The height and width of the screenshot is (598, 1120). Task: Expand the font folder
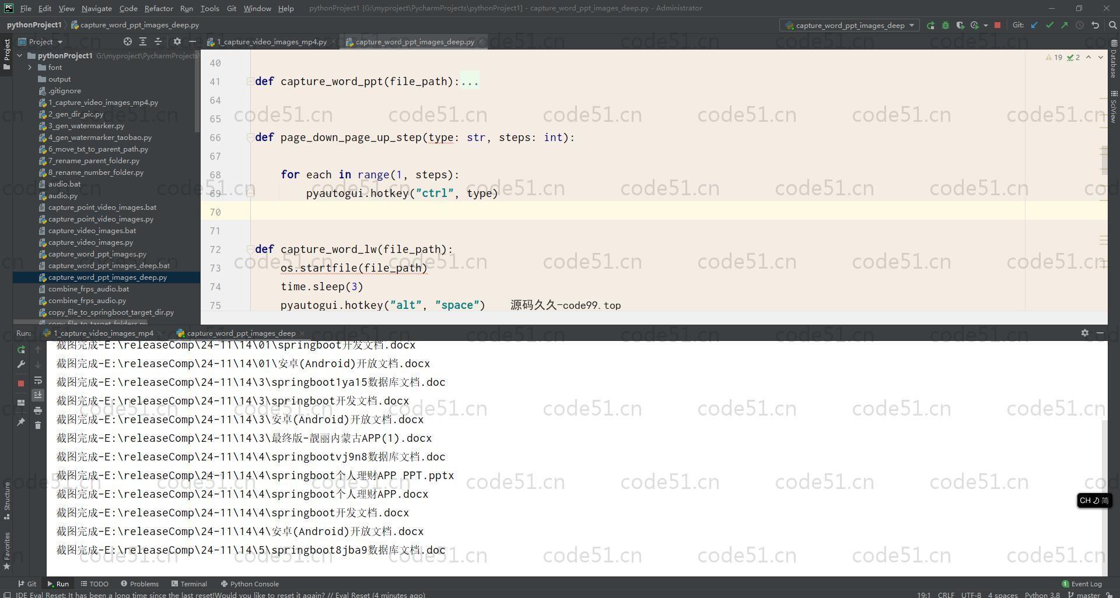click(30, 68)
